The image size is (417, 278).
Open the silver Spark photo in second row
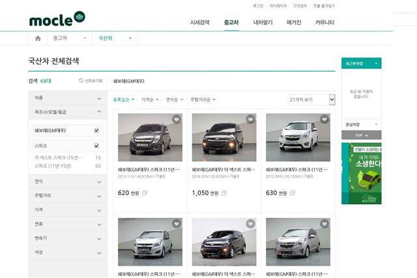click(150, 242)
